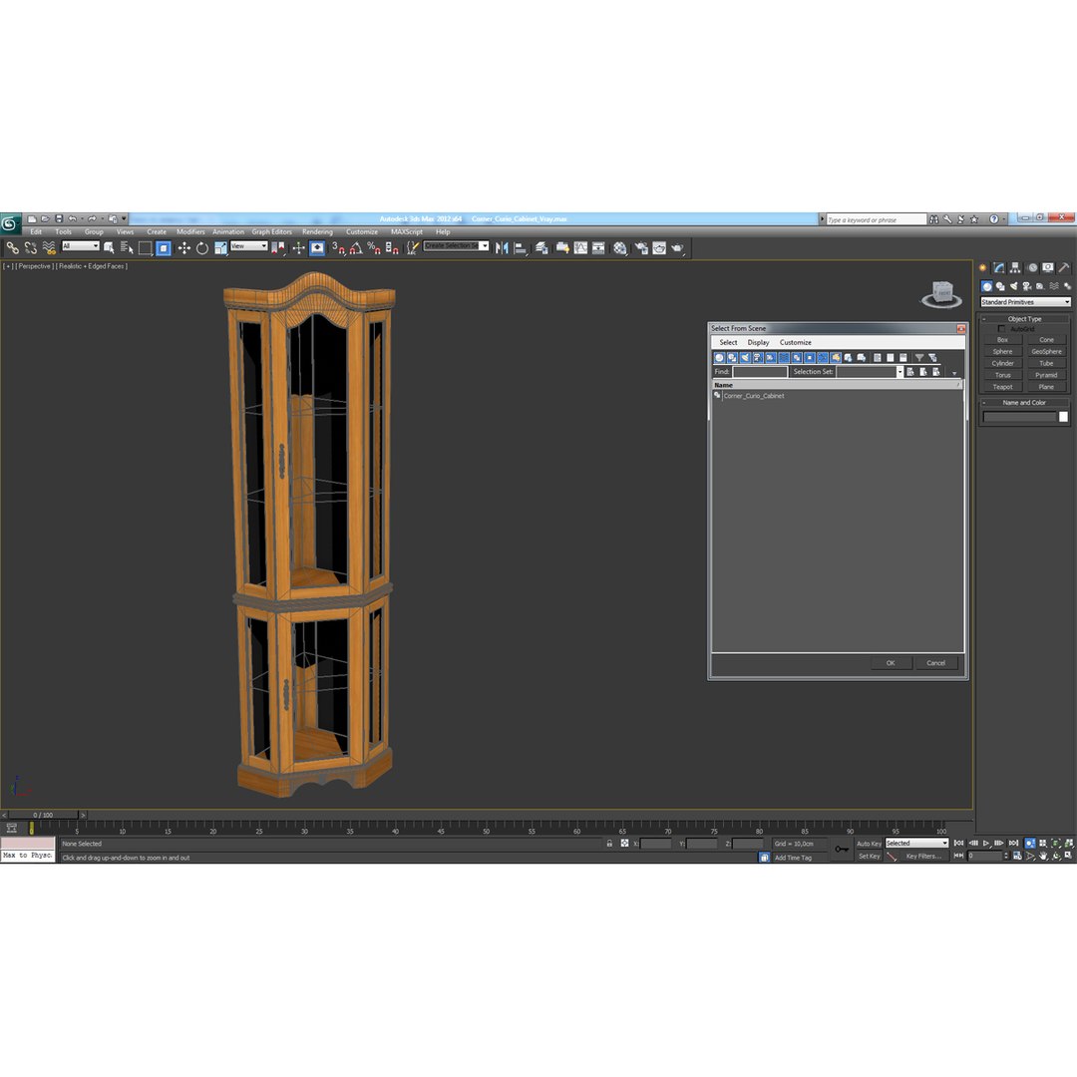Open the Edit menu
This screenshot has width=1077, height=1077.
click(36, 232)
